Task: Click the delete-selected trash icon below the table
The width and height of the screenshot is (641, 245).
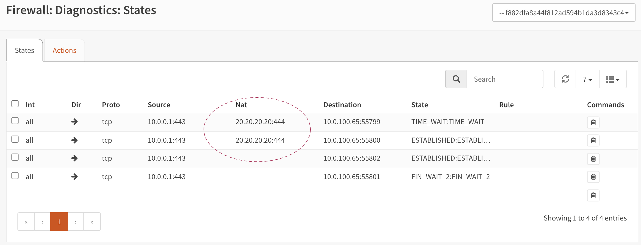Action: (x=593, y=195)
